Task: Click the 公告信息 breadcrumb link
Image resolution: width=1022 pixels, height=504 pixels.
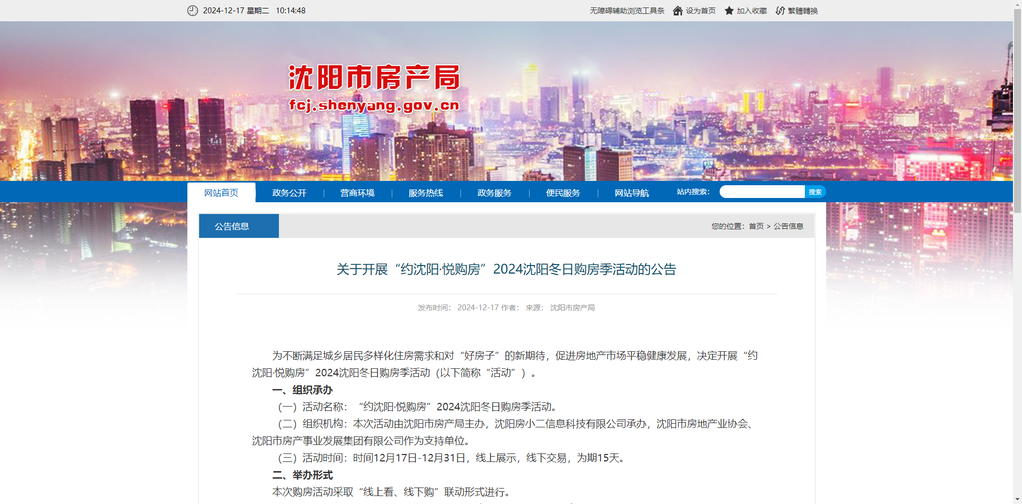Action: pyautogui.click(x=788, y=226)
